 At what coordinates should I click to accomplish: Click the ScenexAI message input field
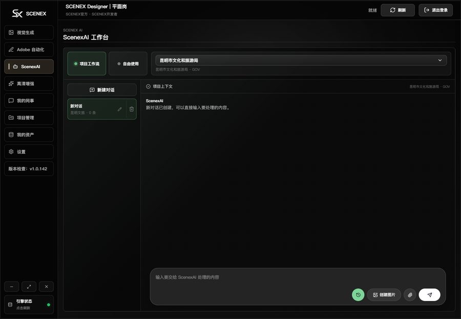pyautogui.click(x=298, y=277)
